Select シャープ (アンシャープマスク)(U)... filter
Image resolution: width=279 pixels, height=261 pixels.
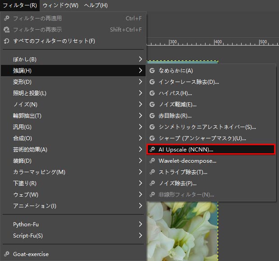pos(202,138)
